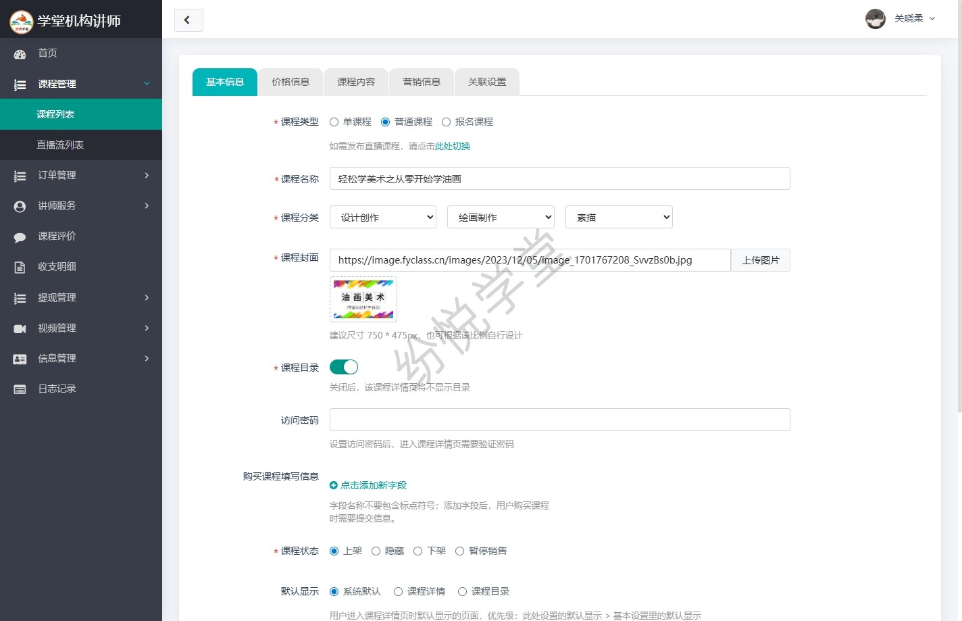Click the back arrow button at top
This screenshot has height=621, width=962.
[188, 20]
